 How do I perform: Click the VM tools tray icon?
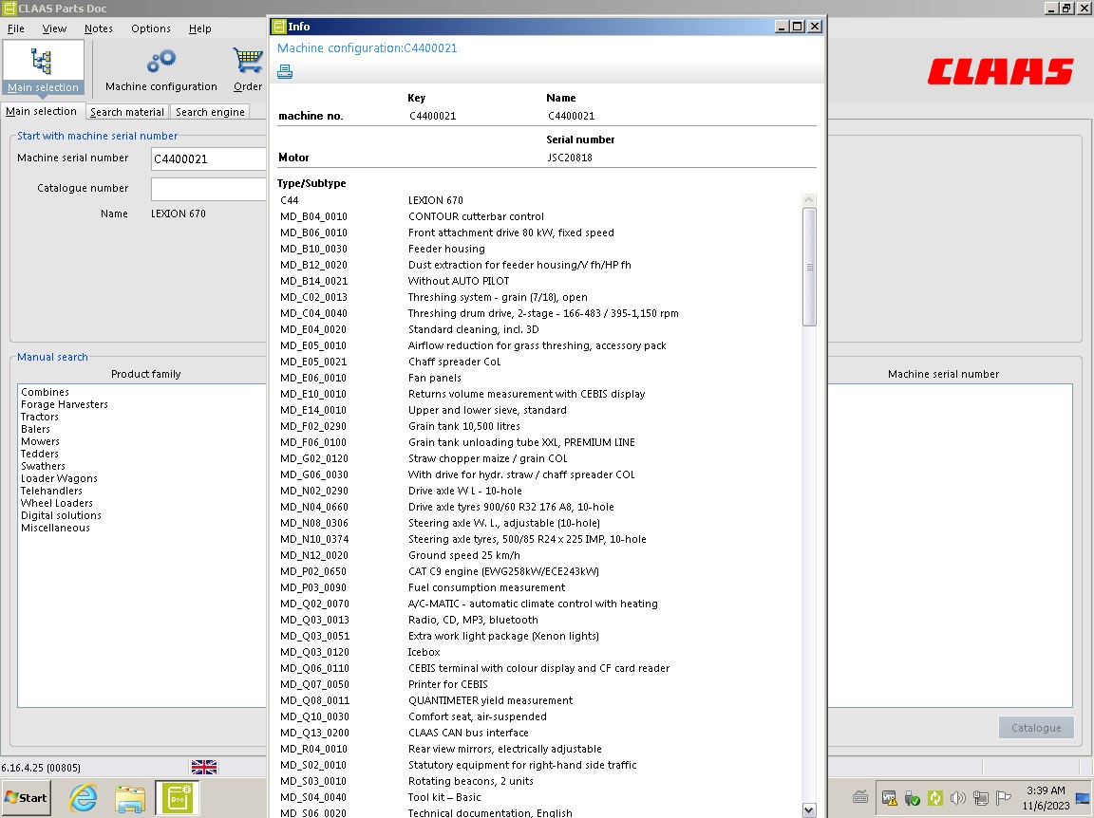(x=889, y=798)
